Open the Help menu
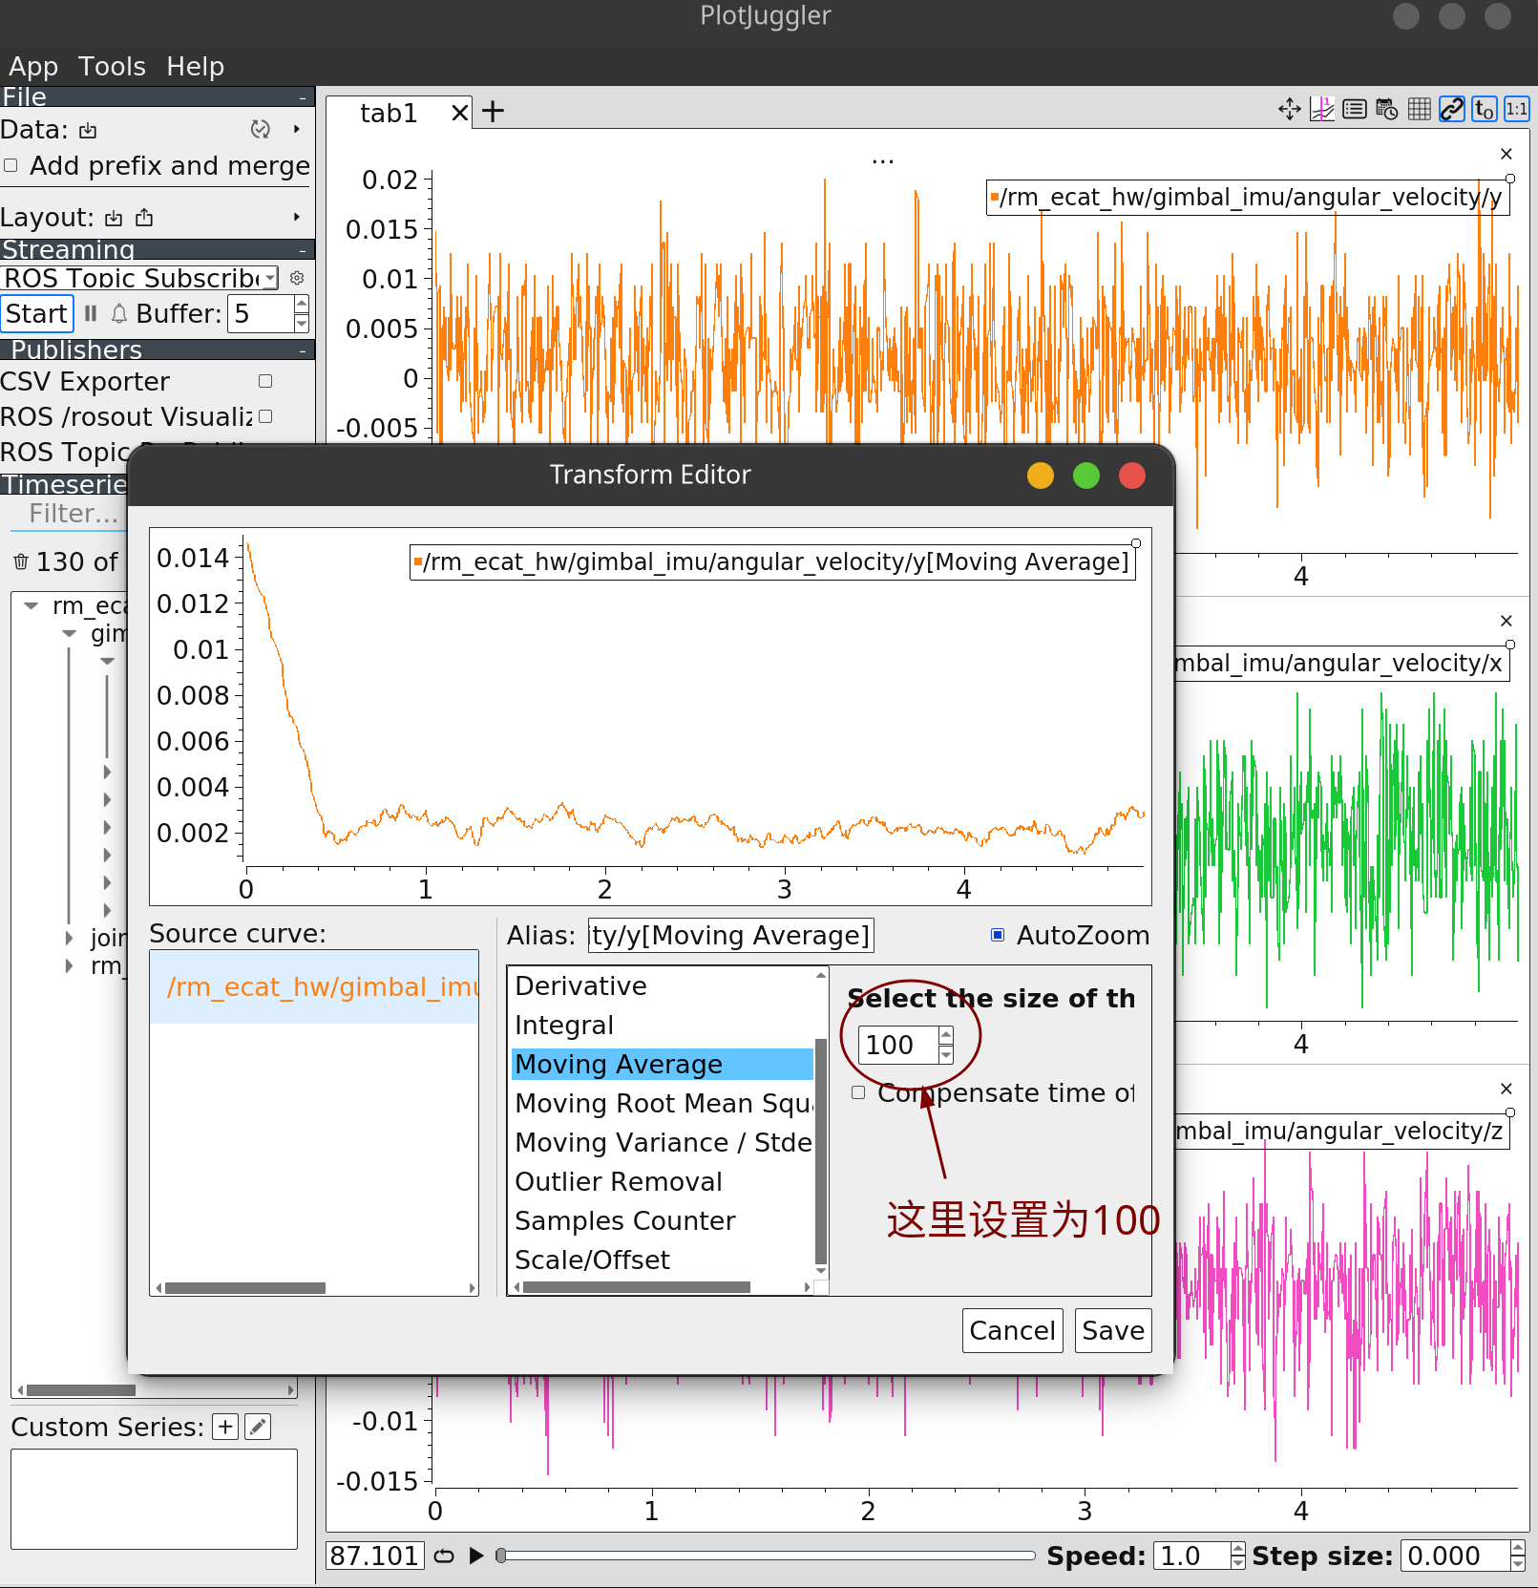 pyautogui.click(x=195, y=67)
